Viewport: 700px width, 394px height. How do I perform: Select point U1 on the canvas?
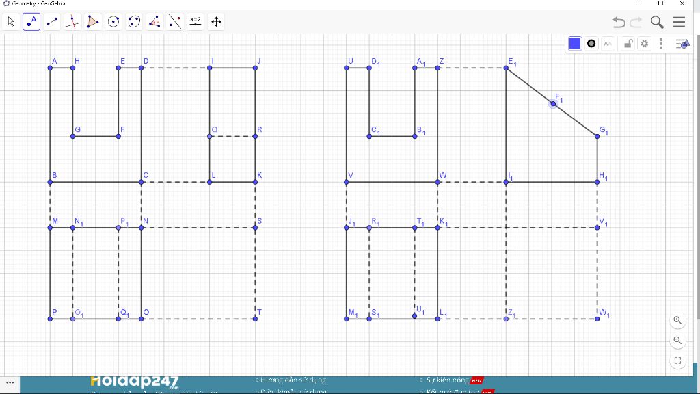click(415, 316)
